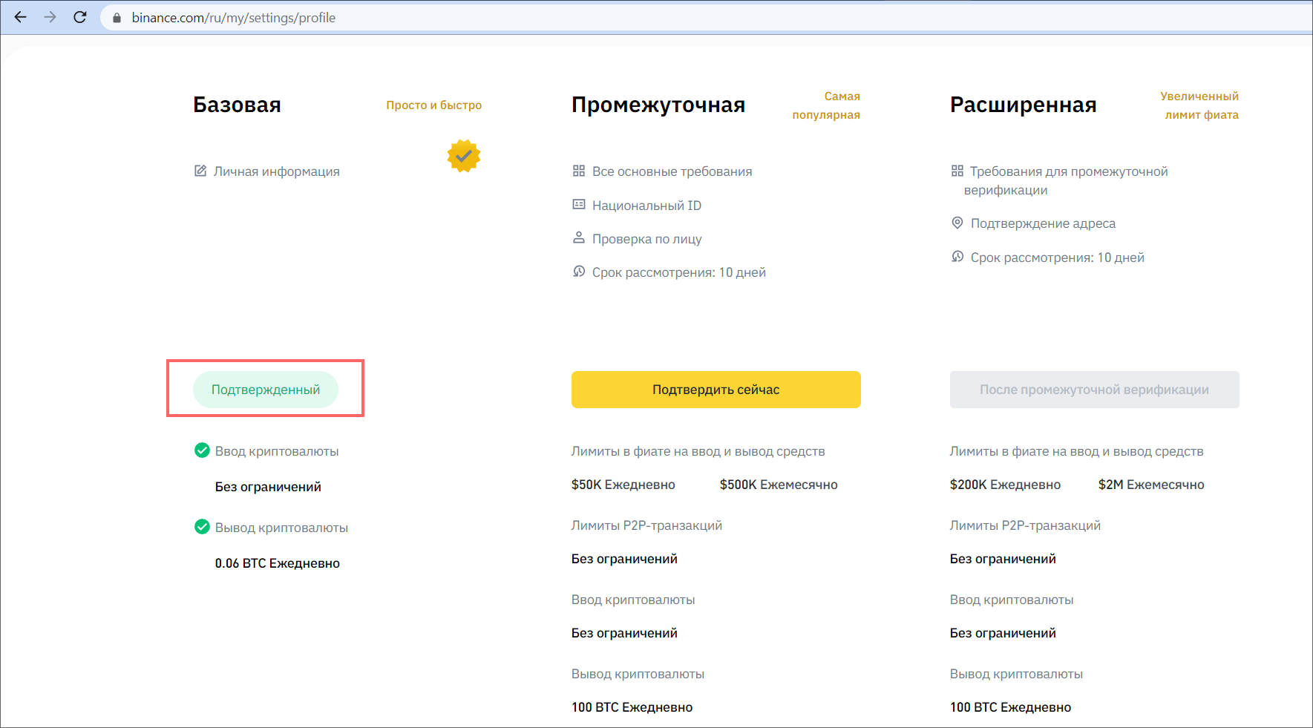Click the Подтверждение адреса text
1313x728 pixels.
1043,223
